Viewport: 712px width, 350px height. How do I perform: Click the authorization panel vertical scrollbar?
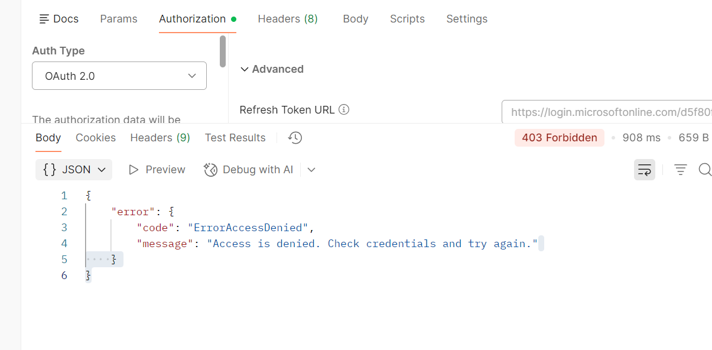pyautogui.click(x=223, y=51)
